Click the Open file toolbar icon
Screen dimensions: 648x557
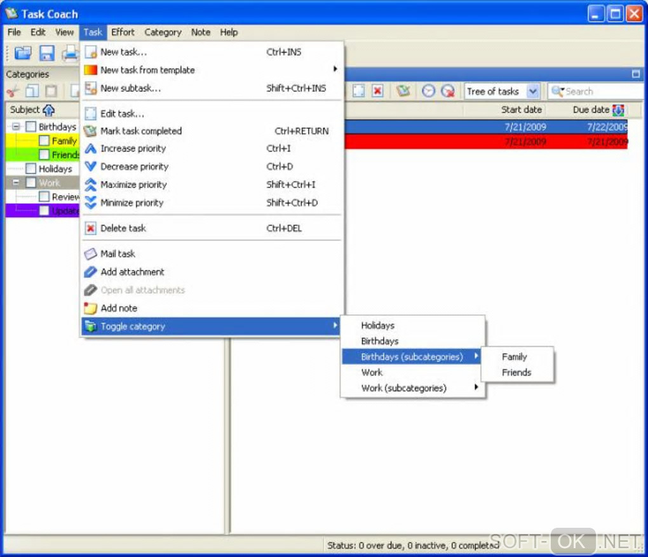23,53
